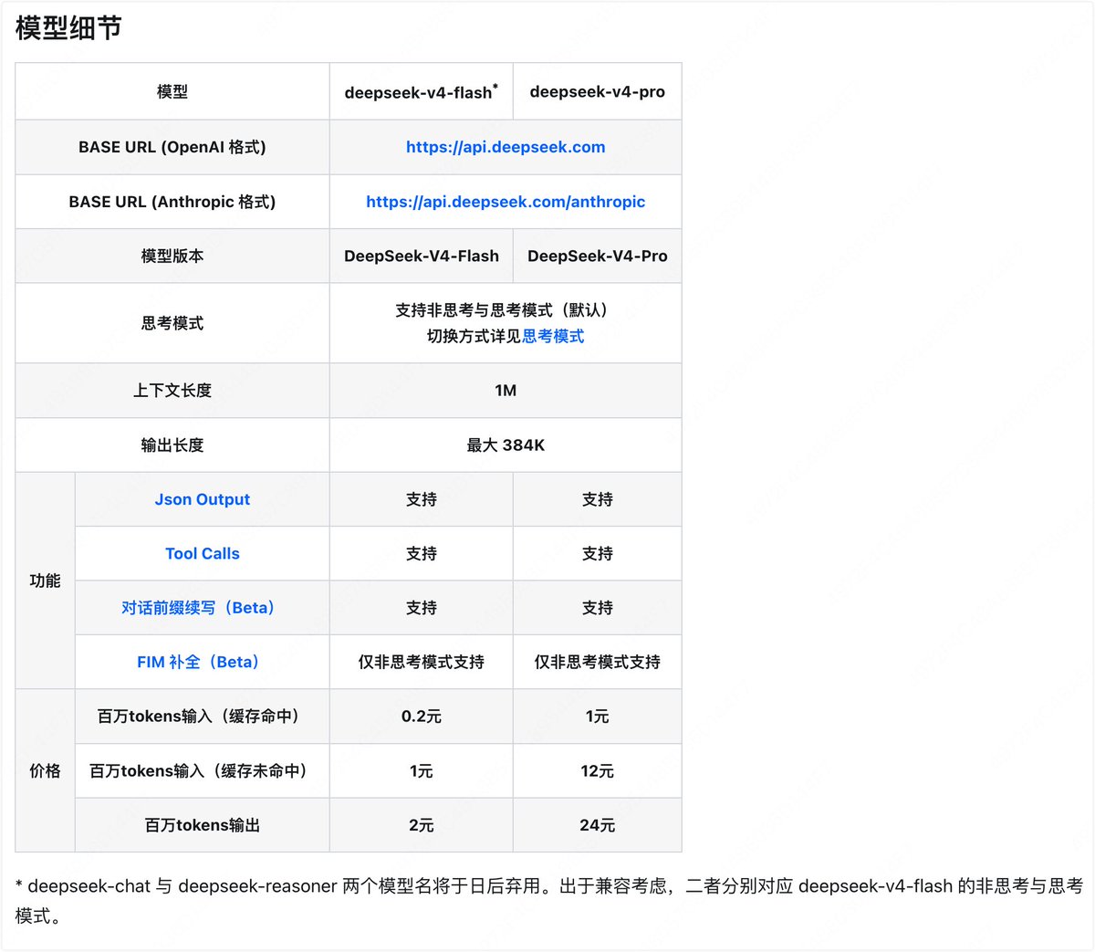
Task: Follow the blue 思考模式 link after 切换方式详见
Action: click(x=553, y=336)
